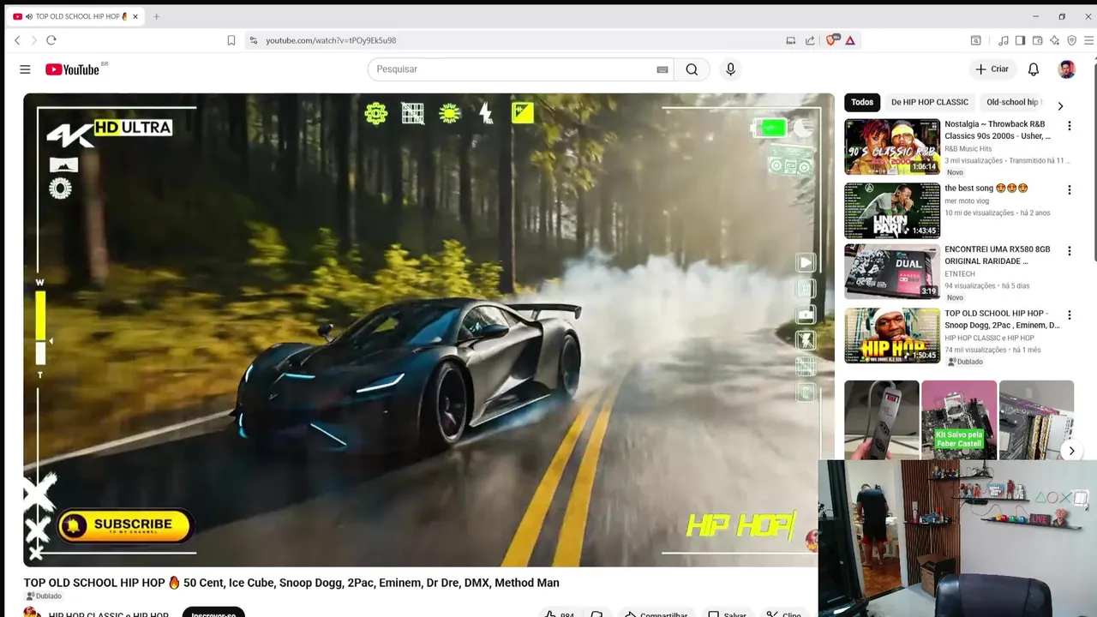This screenshot has height=617, width=1097.
Task: Go to YouTube home via logo
Action: (73, 69)
